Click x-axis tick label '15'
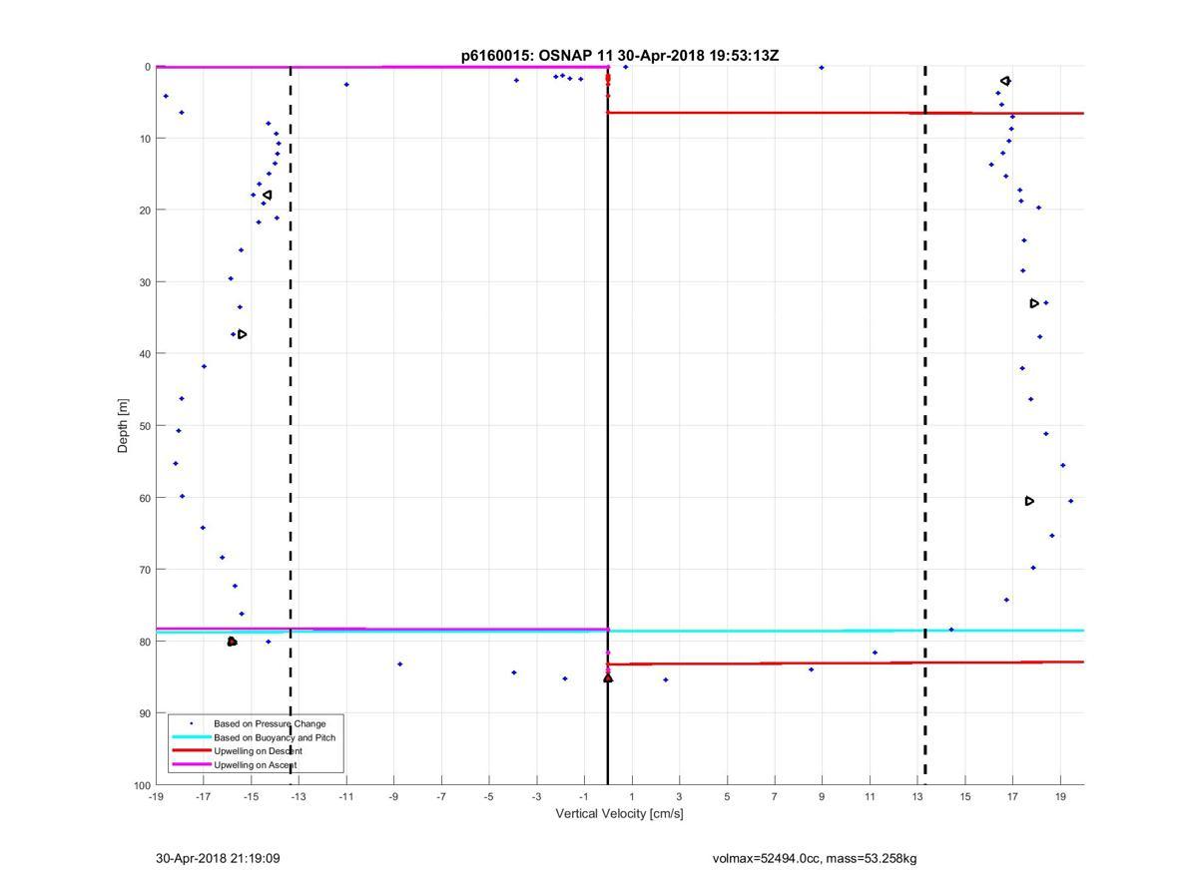This screenshot has height=883, width=1198. [x=965, y=797]
